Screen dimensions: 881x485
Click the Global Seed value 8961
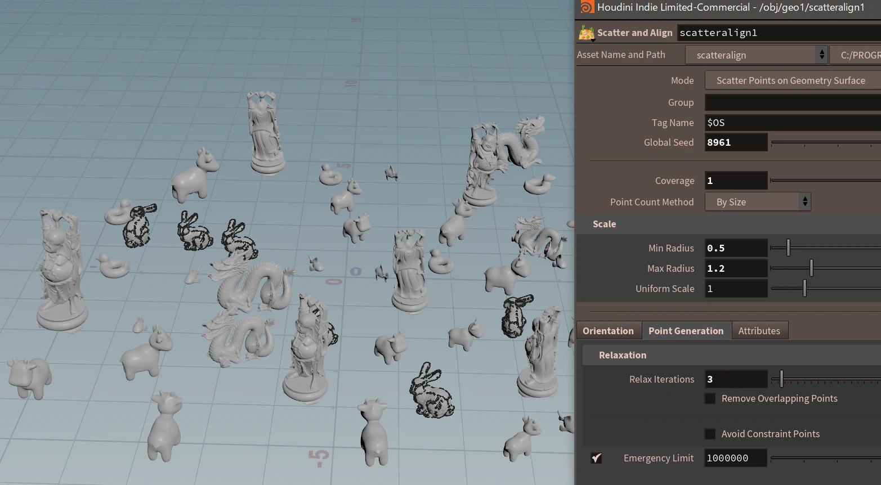click(736, 142)
